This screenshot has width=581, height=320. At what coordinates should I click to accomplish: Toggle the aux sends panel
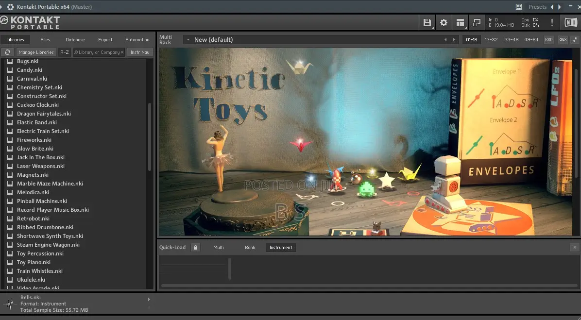[563, 40]
